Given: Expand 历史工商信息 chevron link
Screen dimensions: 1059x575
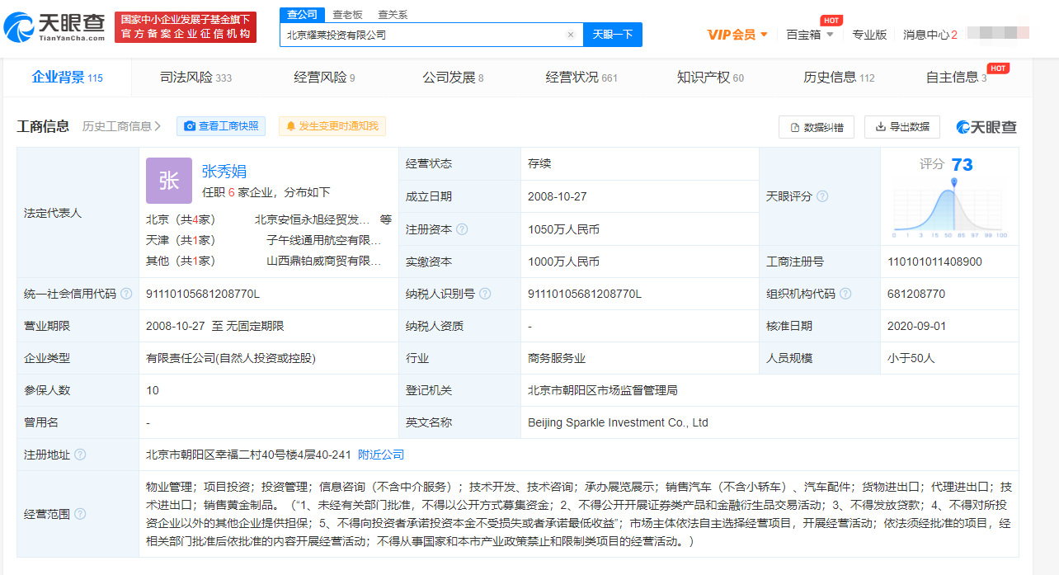Looking at the screenshot, I should point(122,126).
